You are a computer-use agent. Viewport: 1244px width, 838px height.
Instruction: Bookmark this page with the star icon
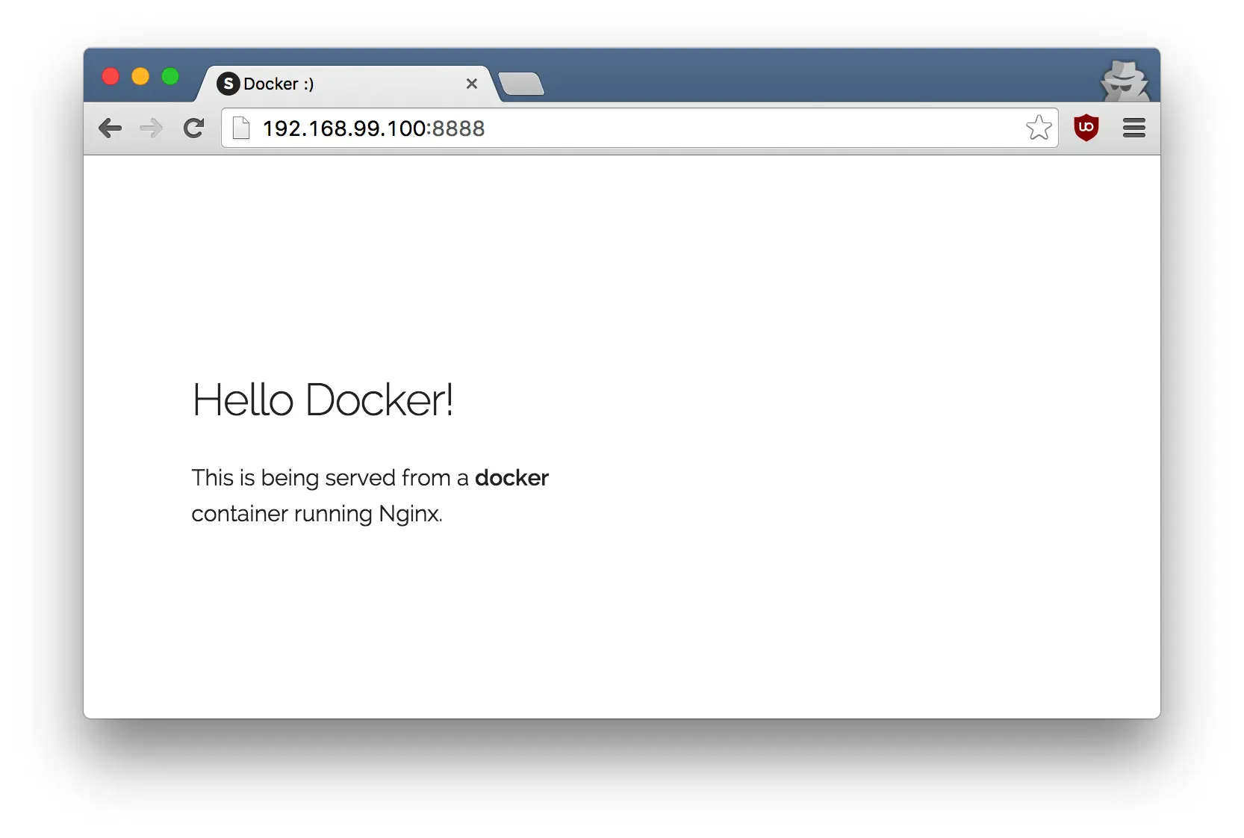pos(1039,128)
